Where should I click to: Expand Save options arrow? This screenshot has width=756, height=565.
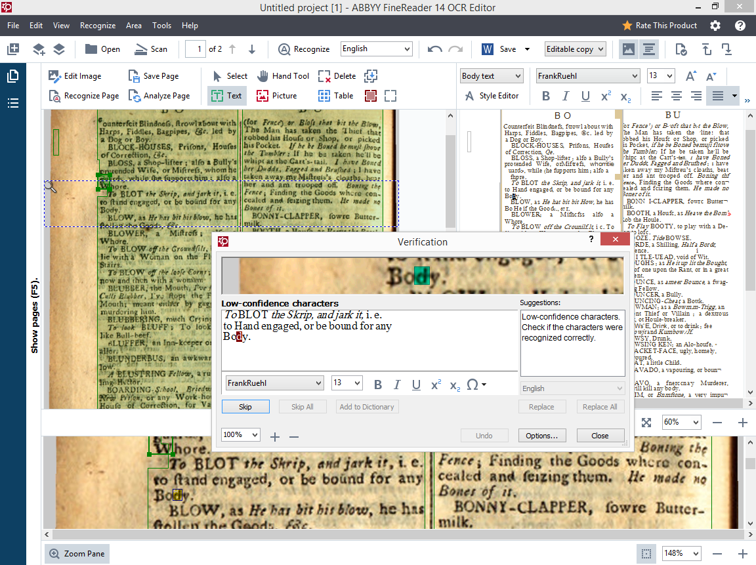coord(527,49)
